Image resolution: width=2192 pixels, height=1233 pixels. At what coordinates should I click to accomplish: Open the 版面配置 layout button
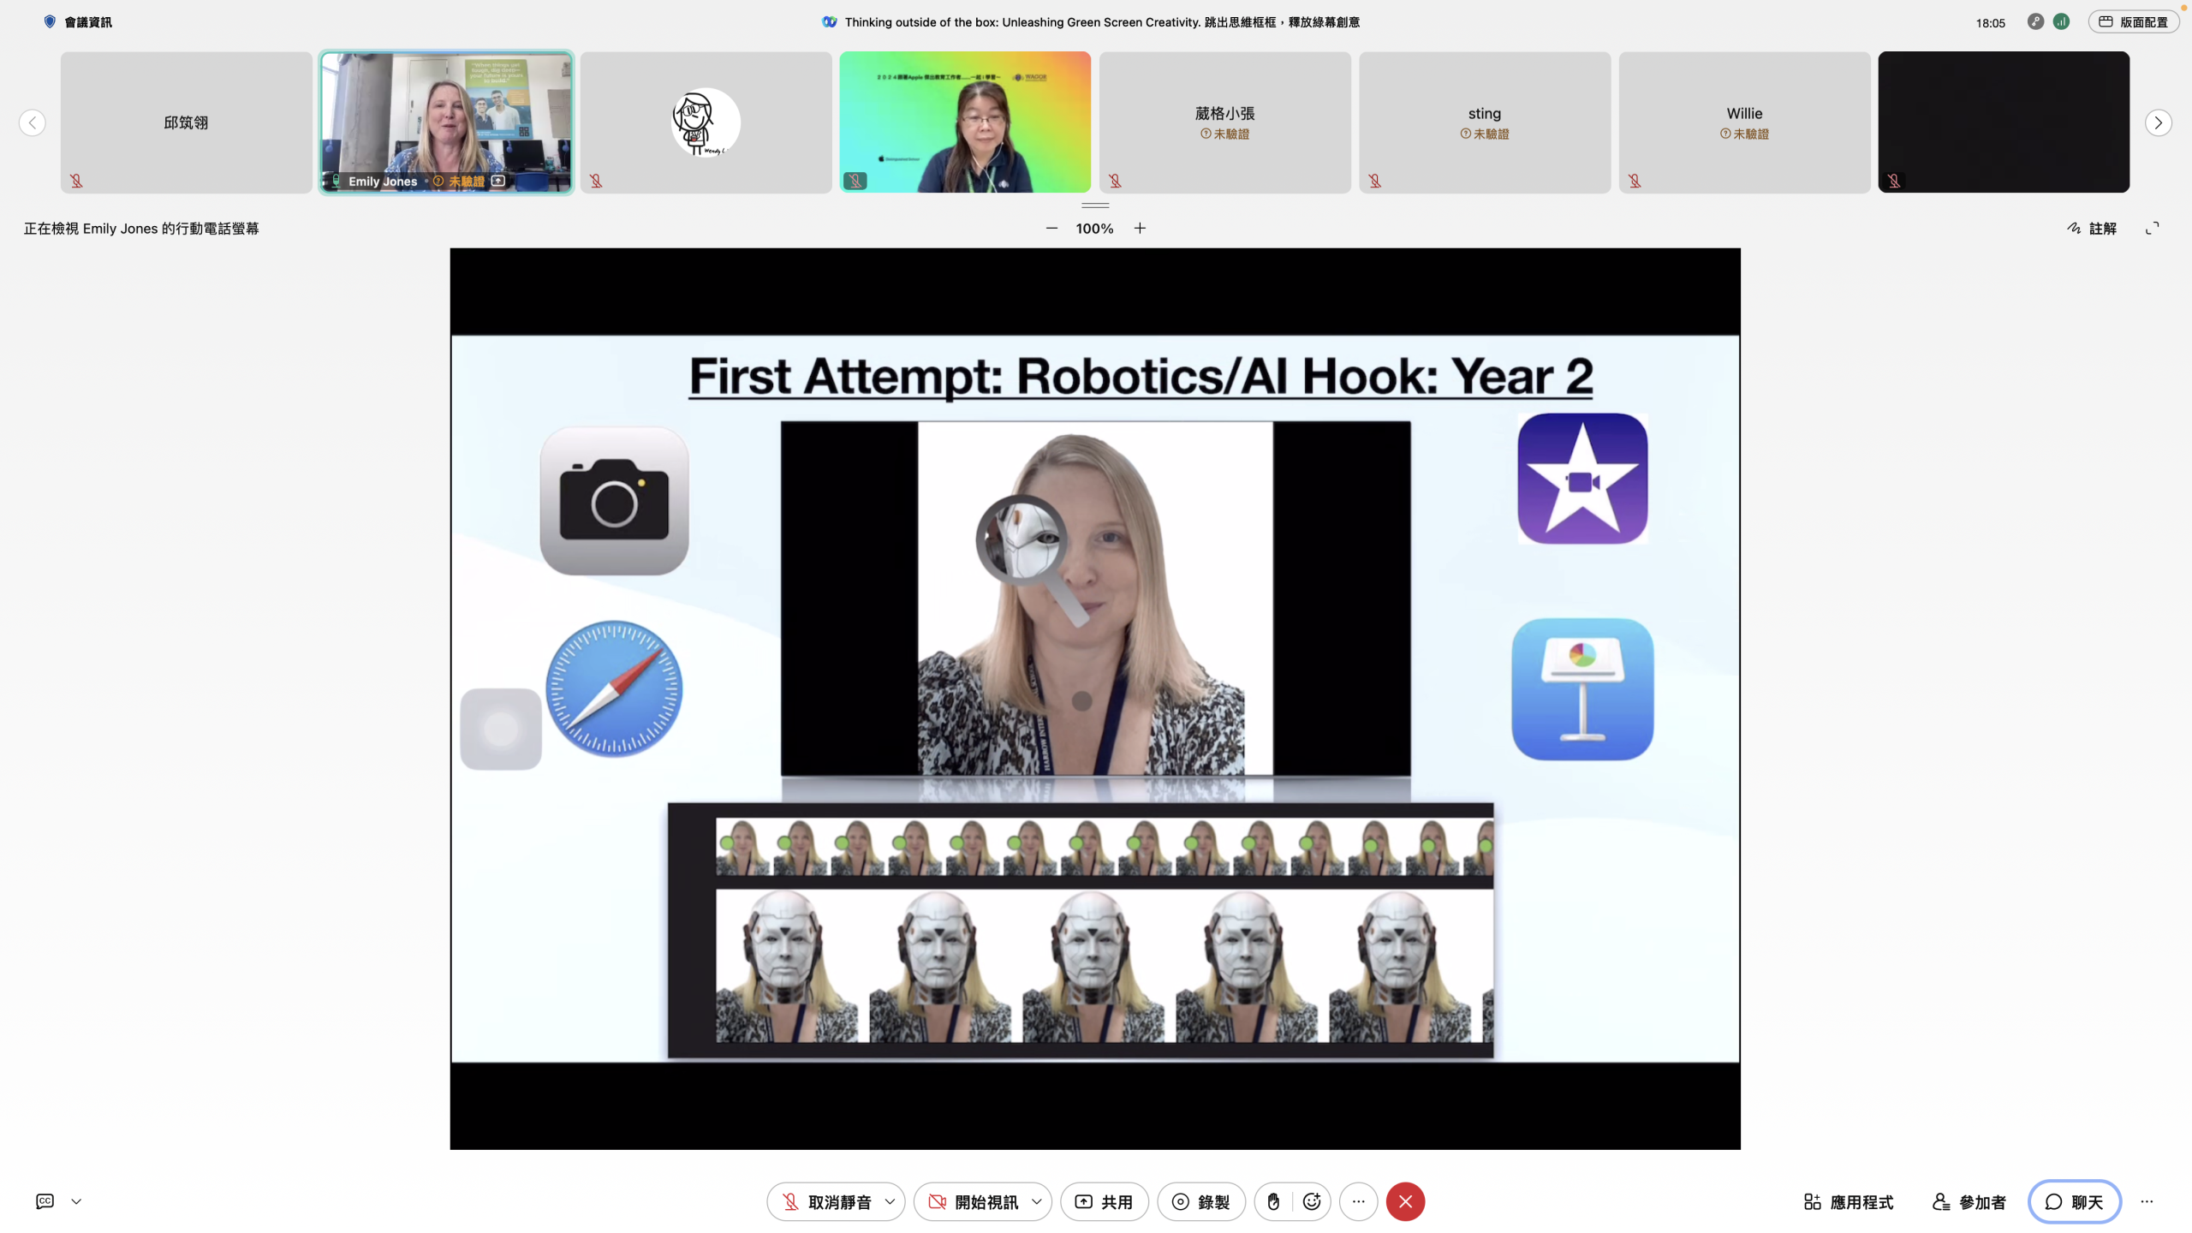[x=2133, y=21]
